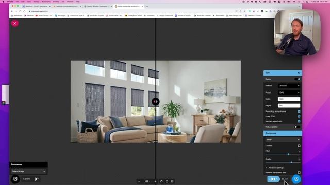Uncheck the Linear RGB checkbox

299,116
